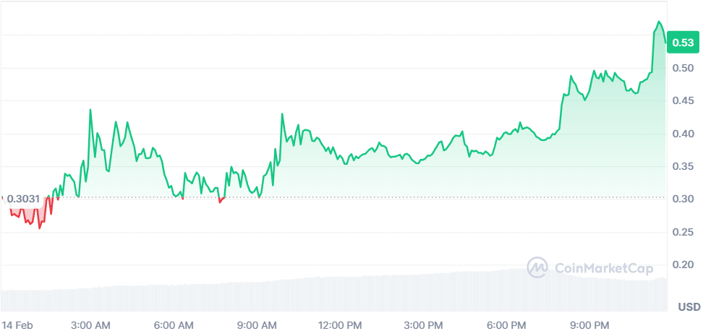This screenshot has height=331, width=703.
Task: Click the CoinMarketCap logo icon
Action: pyautogui.click(x=537, y=268)
